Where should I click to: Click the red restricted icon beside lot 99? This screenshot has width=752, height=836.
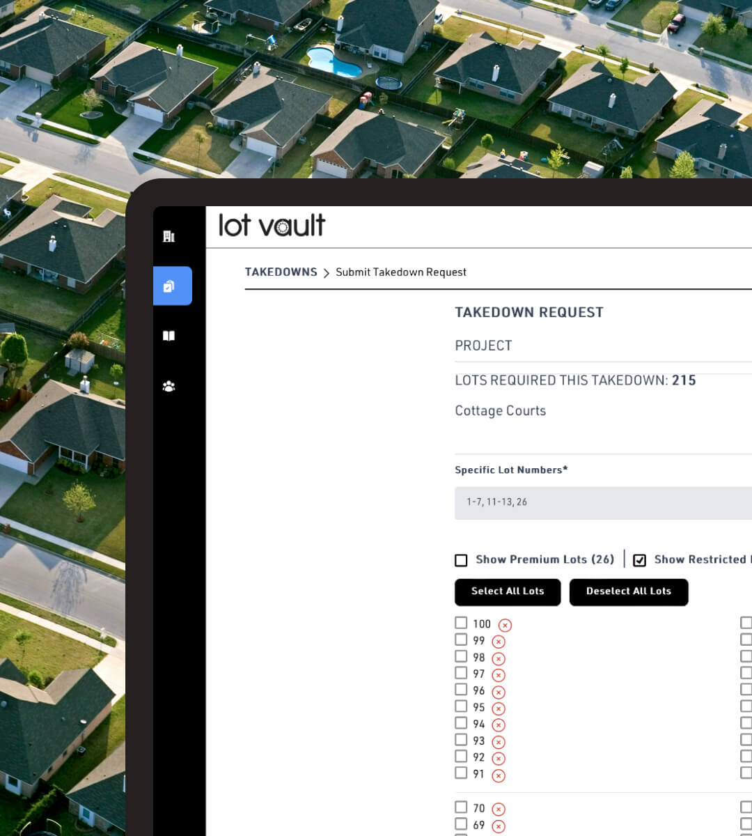(499, 642)
